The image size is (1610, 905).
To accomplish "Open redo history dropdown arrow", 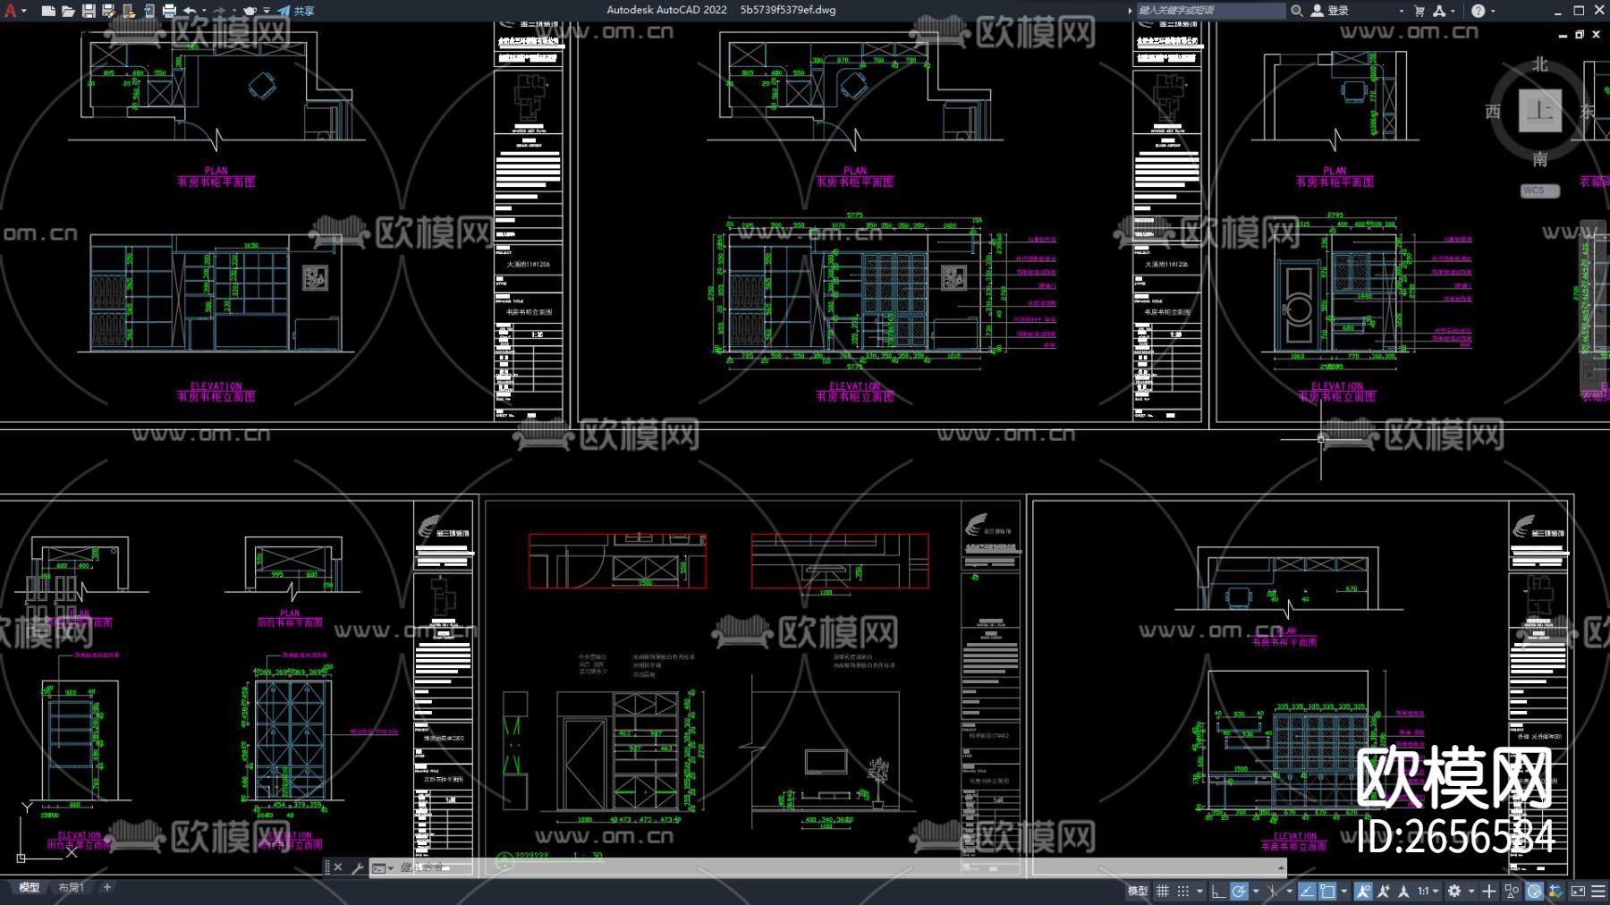I will [234, 11].
